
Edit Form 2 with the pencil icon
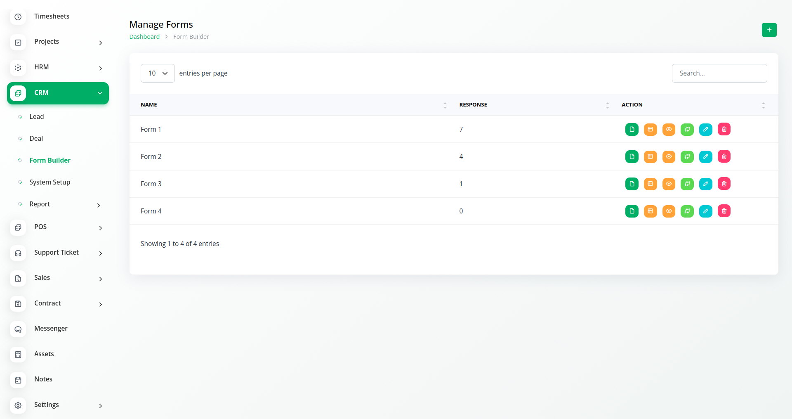705,156
